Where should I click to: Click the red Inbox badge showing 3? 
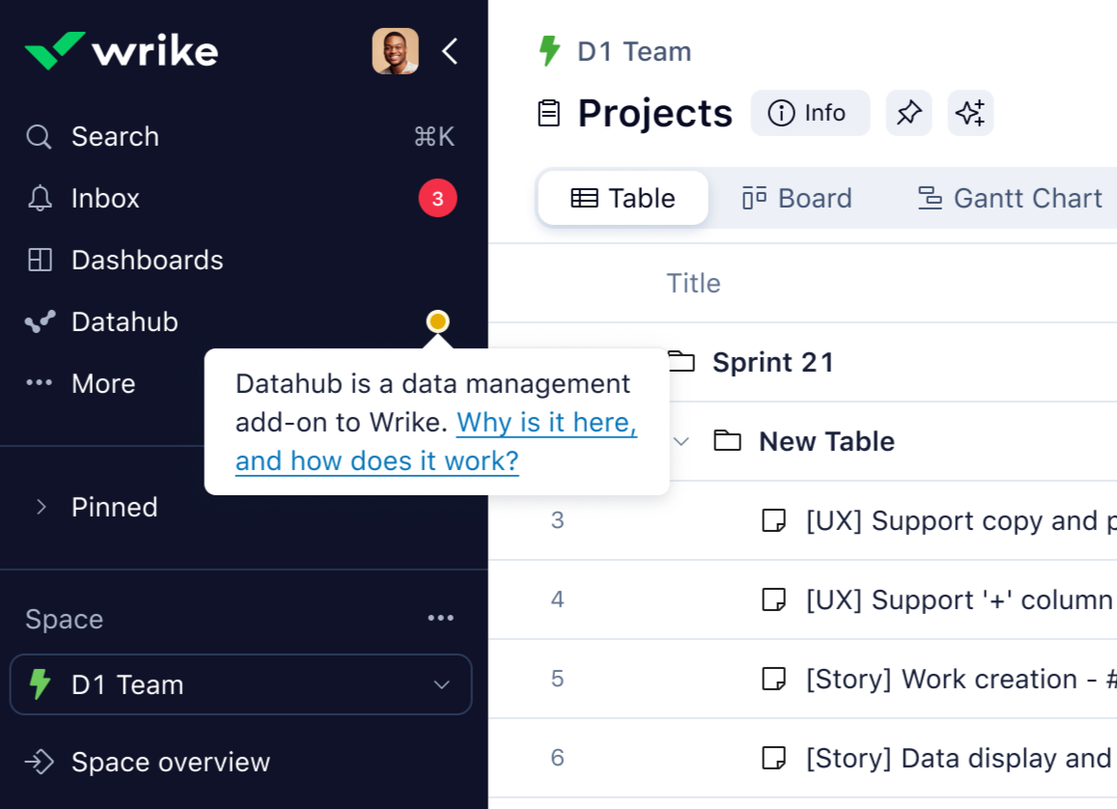pyautogui.click(x=437, y=198)
